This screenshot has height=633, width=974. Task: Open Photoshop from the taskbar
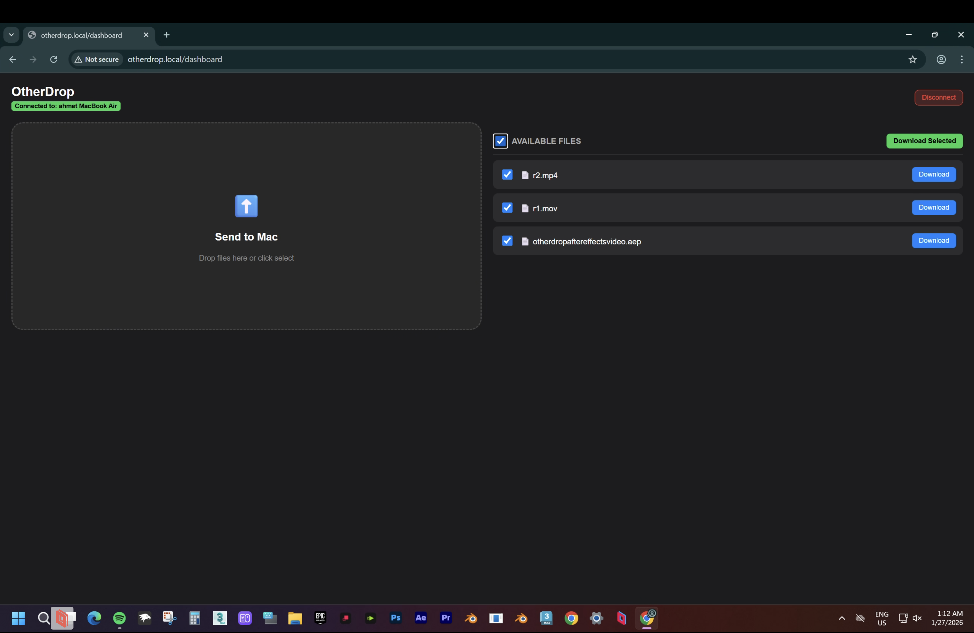point(395,618)
